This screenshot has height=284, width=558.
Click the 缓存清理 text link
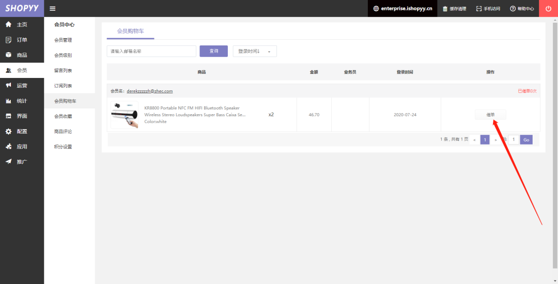click(457, 9)
